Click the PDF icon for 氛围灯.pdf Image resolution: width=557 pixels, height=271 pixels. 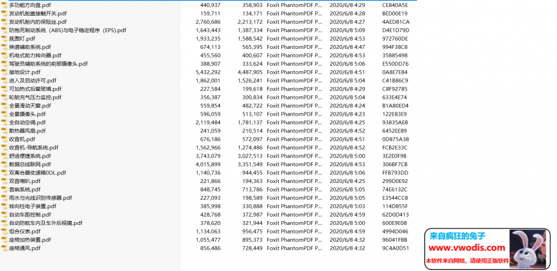click(x=4, y=39)
